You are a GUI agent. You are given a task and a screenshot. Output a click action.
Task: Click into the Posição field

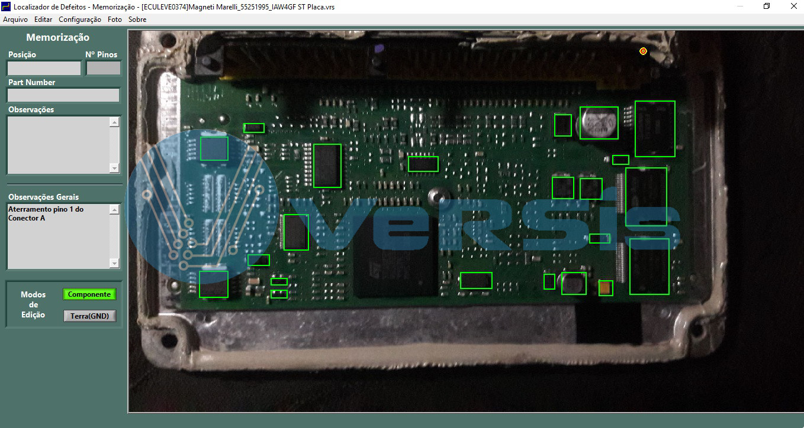[44, 68]
